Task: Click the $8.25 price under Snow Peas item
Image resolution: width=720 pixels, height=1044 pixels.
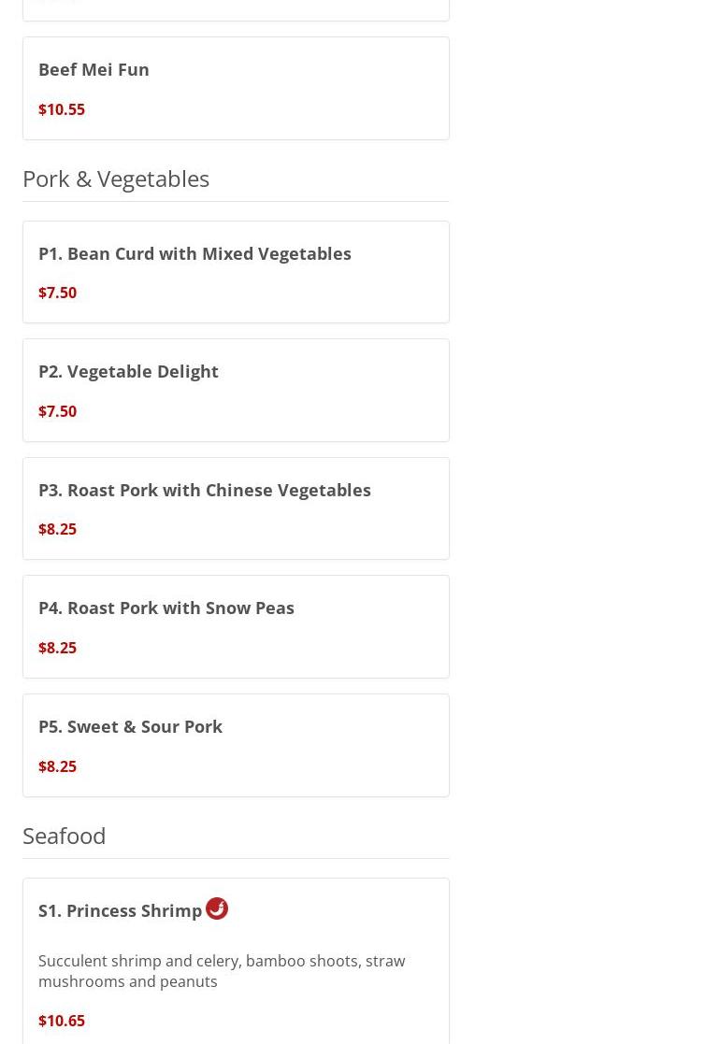Action: coord(57,648)
